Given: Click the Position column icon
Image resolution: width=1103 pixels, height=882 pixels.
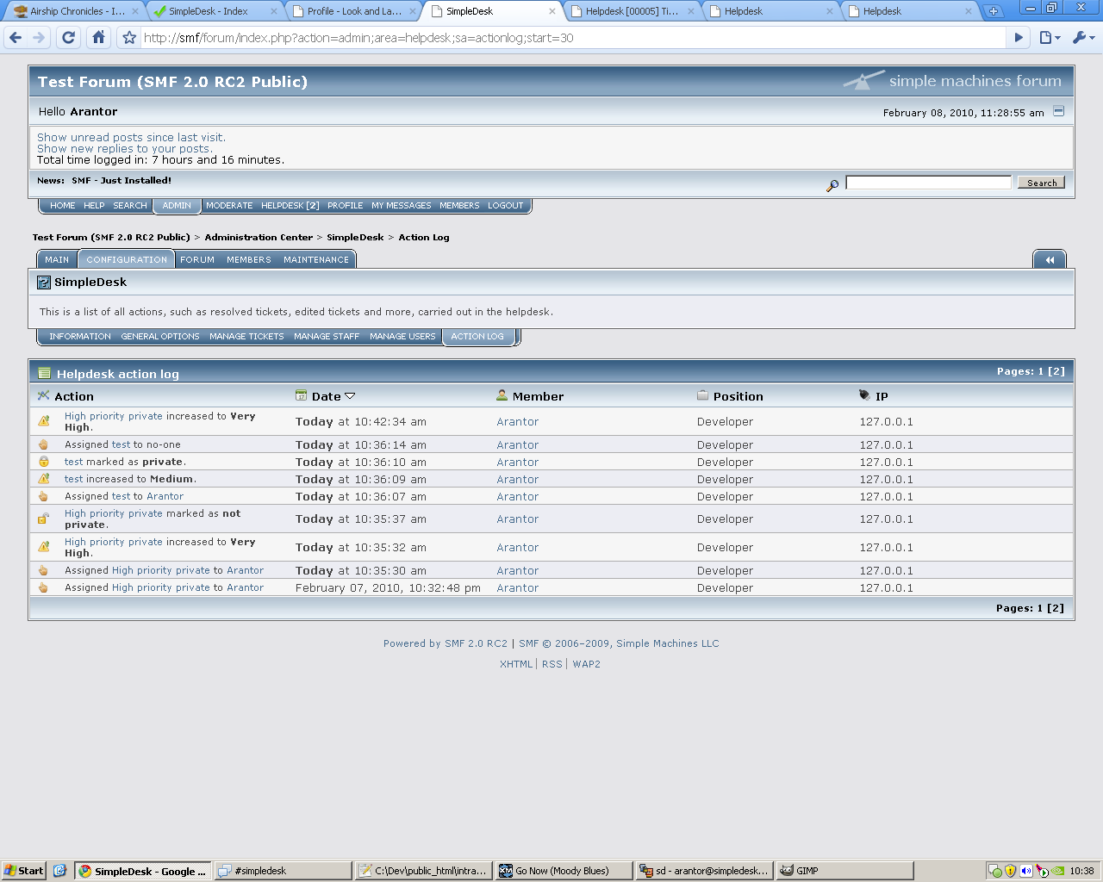Looking at the screenshot, I should click(x=702, y=395).
